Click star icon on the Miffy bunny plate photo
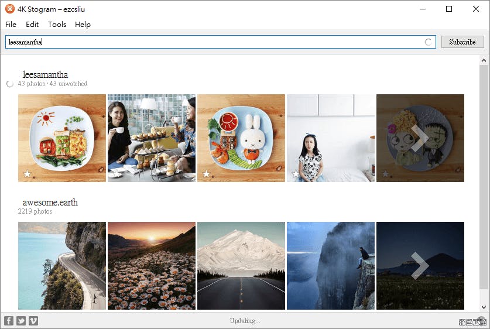Viewport: 490px width, 329px height. [x=206, y=174]
